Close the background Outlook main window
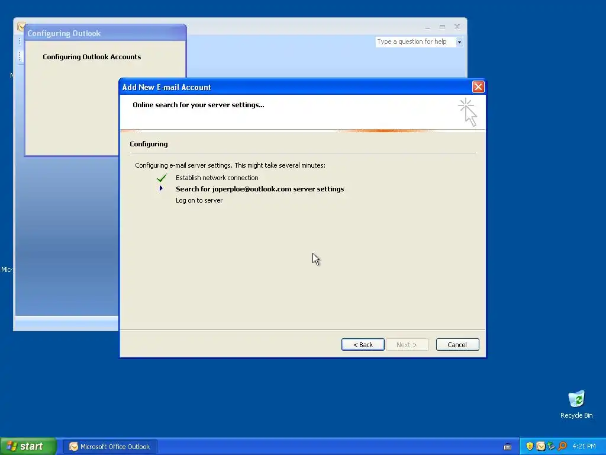Screen dimensions: 606x455 pos(457,27)
